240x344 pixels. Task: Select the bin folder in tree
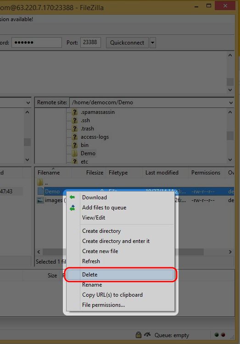(84, 145)
